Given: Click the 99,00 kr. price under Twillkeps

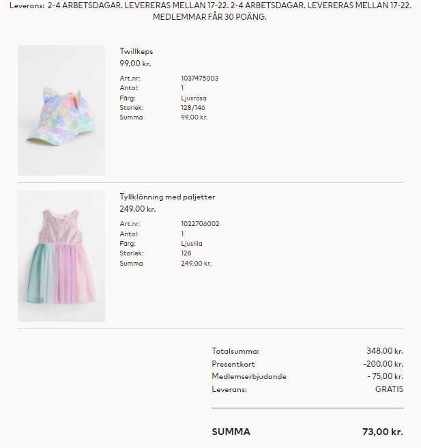Looking at the screenshot, I should tap(135, 64).
